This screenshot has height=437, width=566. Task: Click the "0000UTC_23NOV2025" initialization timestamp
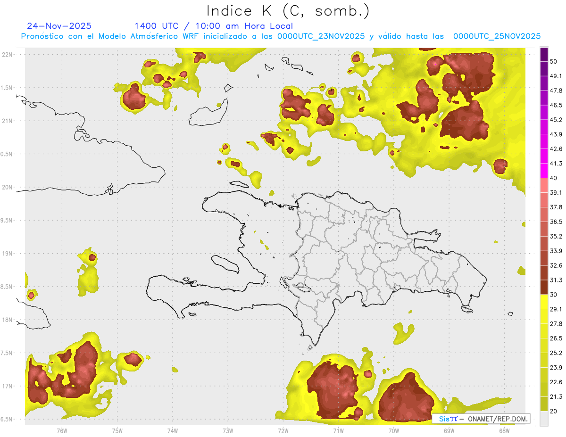coord(321,36)
